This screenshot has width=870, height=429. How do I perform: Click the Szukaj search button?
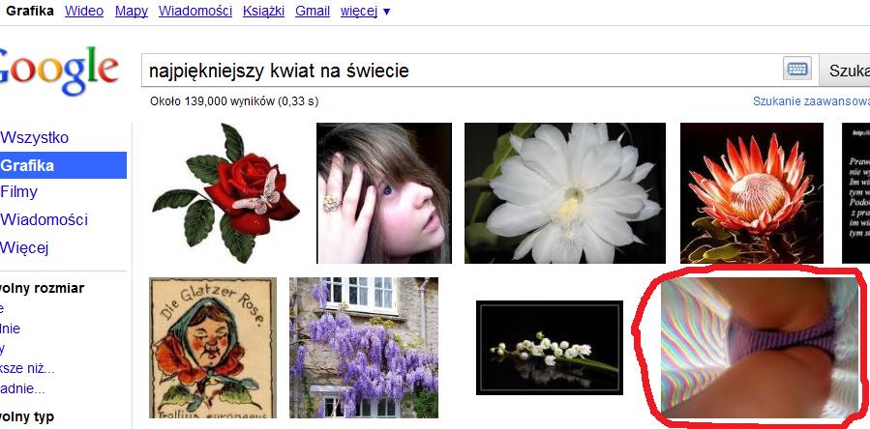[845, 71]
